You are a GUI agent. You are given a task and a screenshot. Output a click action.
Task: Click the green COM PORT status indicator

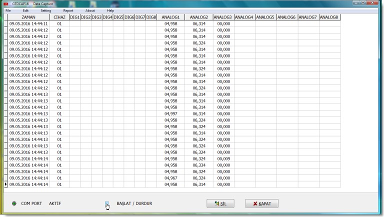(14, 203)
